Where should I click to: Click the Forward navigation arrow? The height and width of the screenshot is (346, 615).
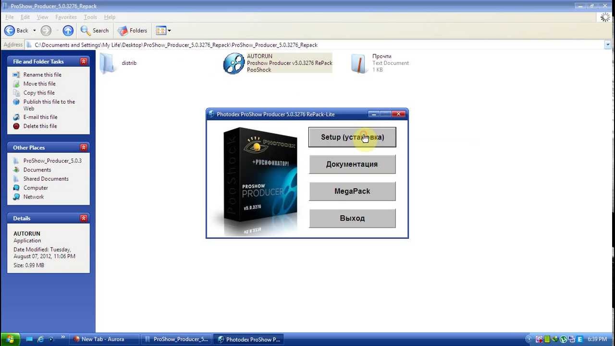pos(46,31)
